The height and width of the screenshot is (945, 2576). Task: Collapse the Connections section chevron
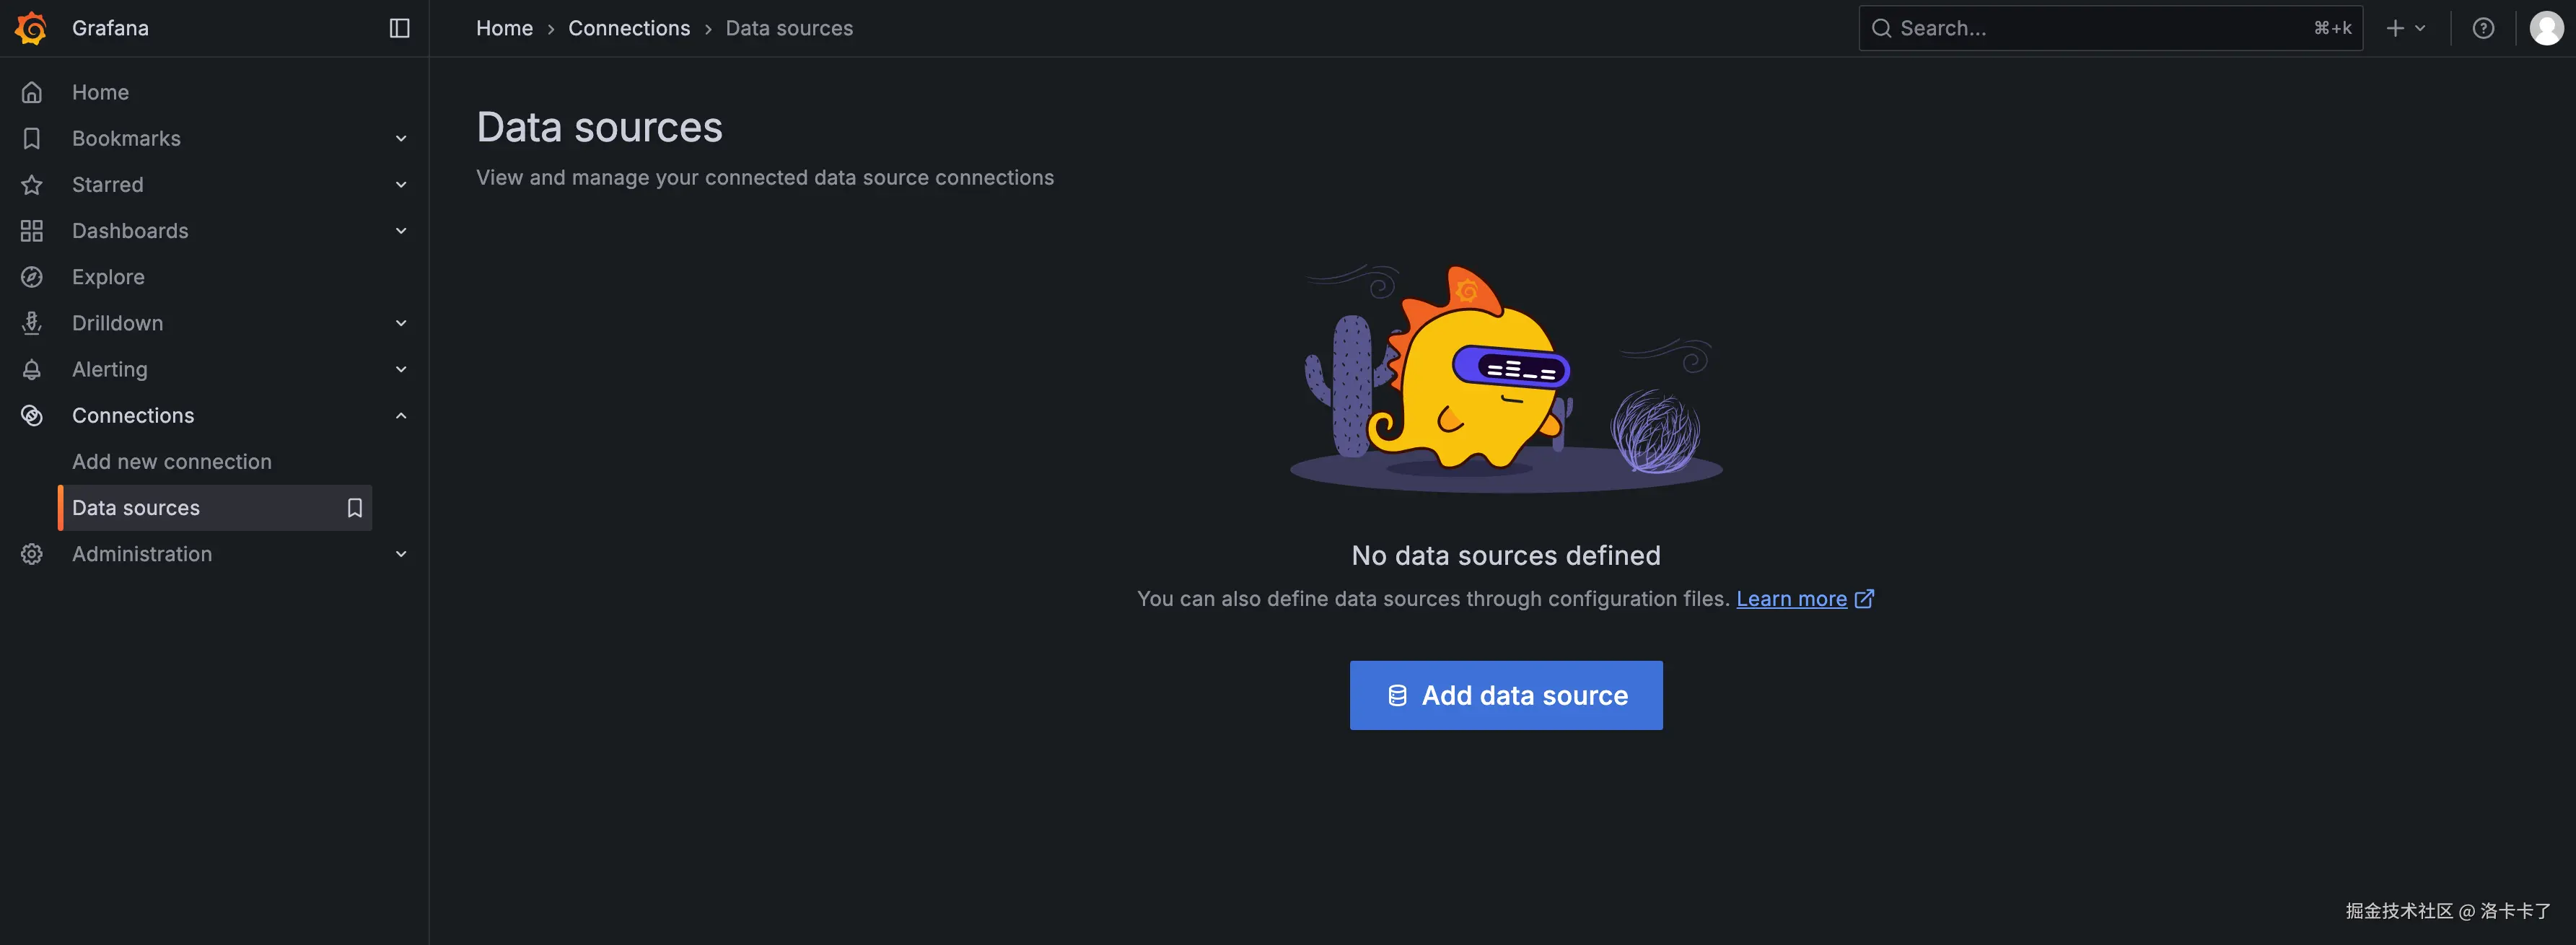click(x=401, y=416)
